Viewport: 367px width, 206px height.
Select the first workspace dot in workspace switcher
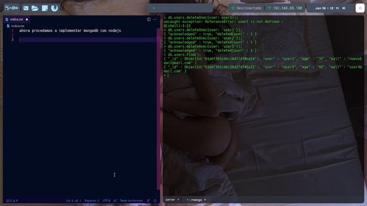click(154, 8)
